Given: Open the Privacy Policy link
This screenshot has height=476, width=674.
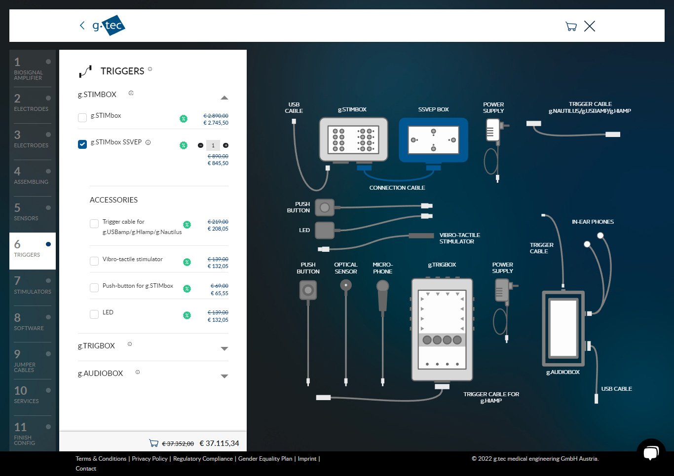Looking at the screenshot, I should (150, 459).
